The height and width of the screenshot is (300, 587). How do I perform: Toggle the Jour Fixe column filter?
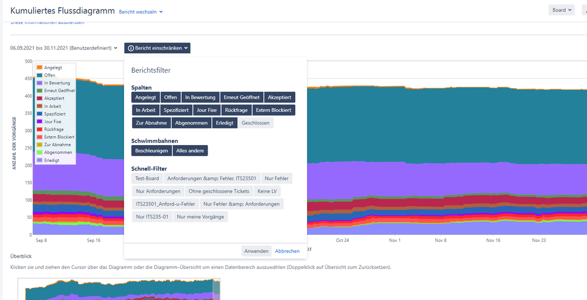(207, 110)
